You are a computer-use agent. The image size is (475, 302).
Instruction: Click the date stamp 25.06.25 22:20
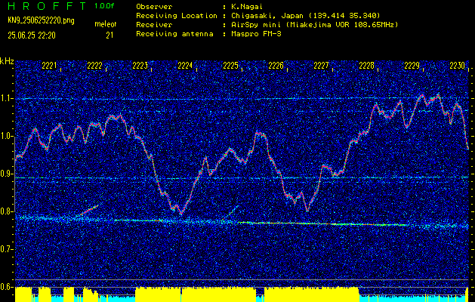(32, 35)
